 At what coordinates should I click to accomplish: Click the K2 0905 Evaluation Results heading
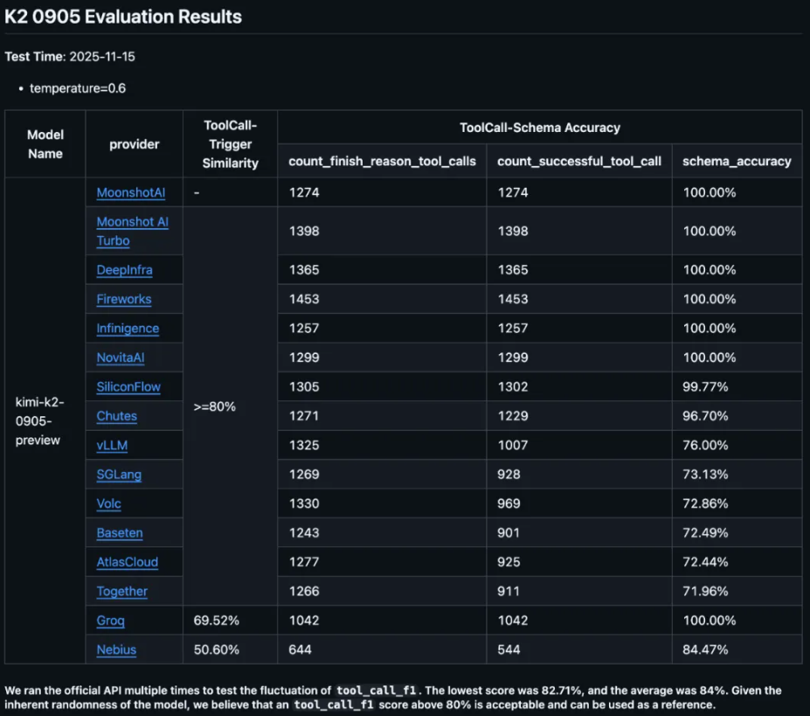click(x=123, y=17)
